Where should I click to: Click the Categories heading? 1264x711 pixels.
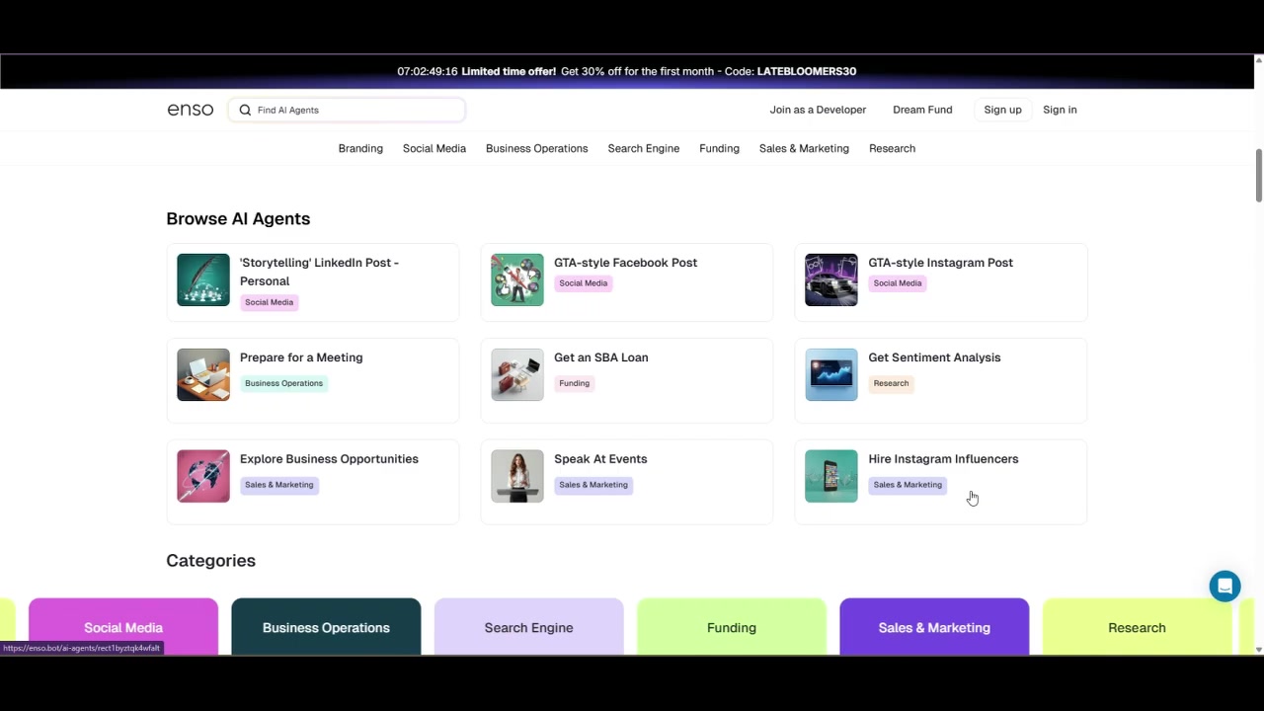[x=210, y=560]
